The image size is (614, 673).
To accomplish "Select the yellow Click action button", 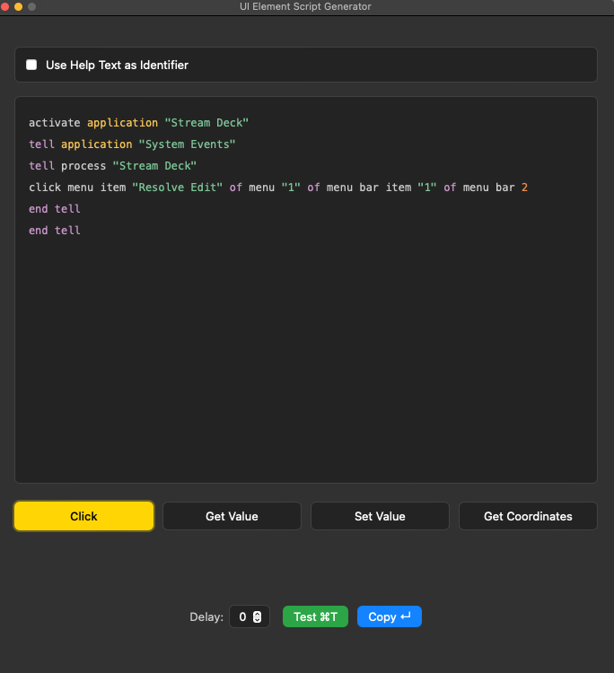I will pyautogui.click(x=83, y=516).
